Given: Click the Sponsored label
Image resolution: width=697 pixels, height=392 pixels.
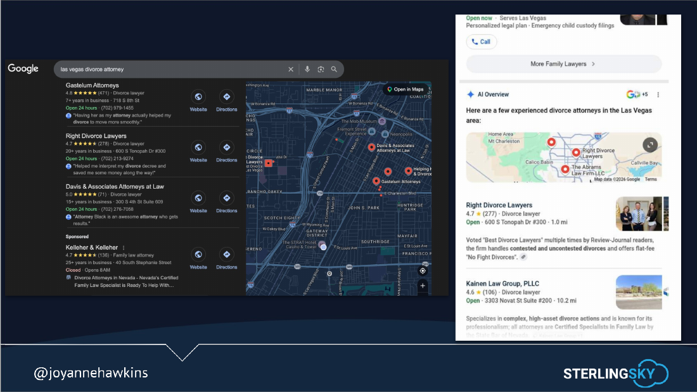Looking at the screenshot, I should point(77,236).
